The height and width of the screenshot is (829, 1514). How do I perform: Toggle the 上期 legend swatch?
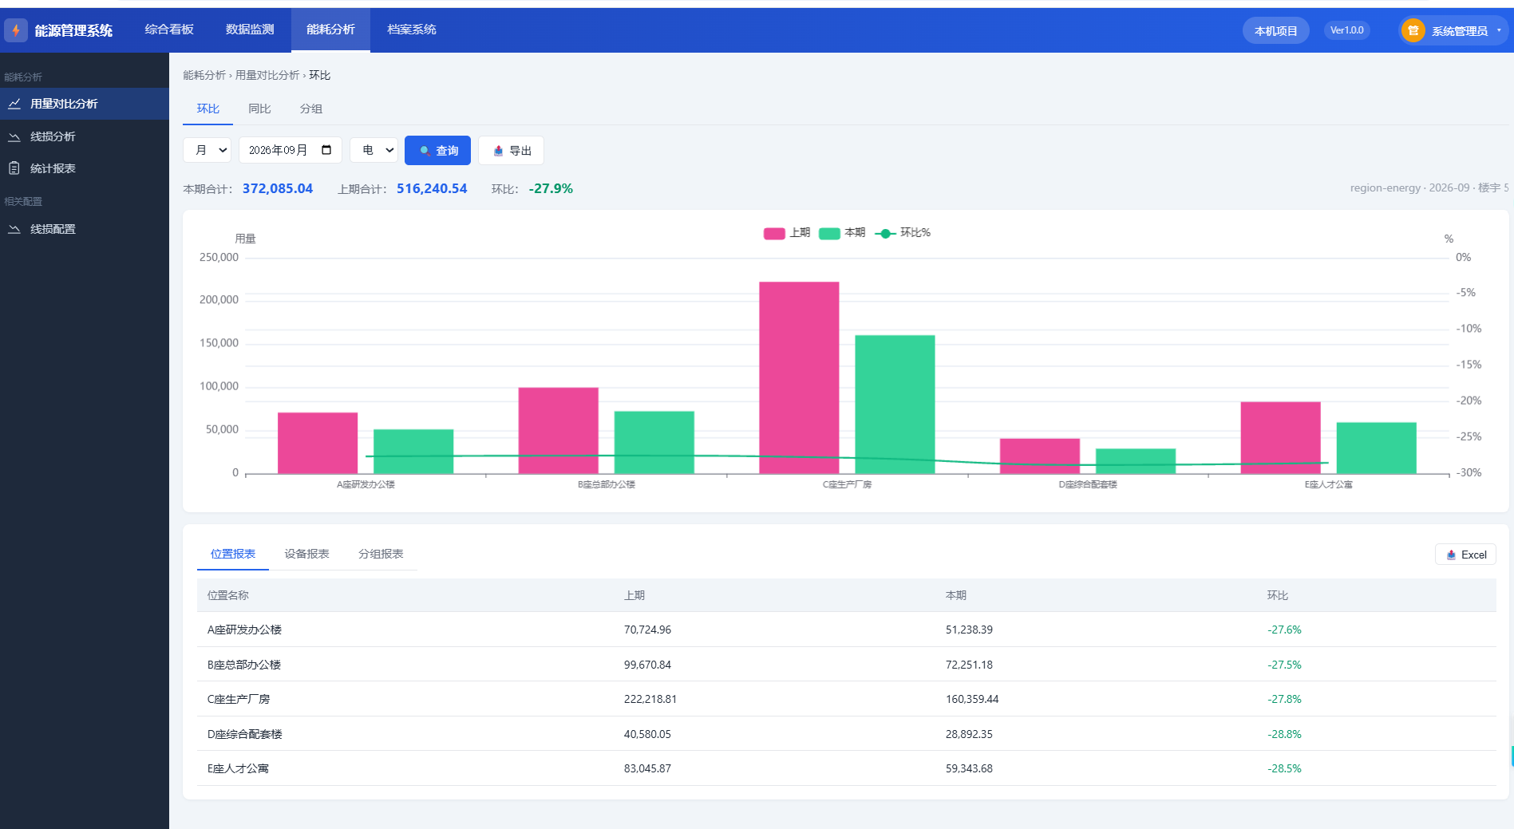[x=774, y=233]
